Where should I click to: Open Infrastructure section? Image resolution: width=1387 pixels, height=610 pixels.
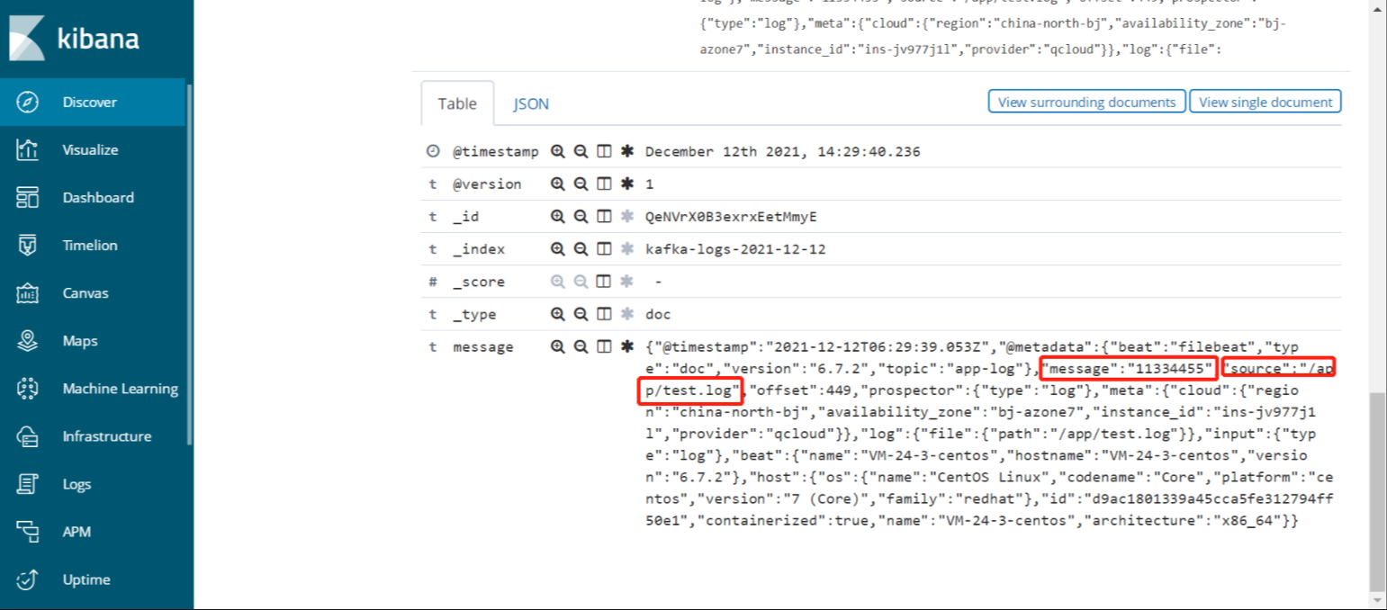[93, 435]
